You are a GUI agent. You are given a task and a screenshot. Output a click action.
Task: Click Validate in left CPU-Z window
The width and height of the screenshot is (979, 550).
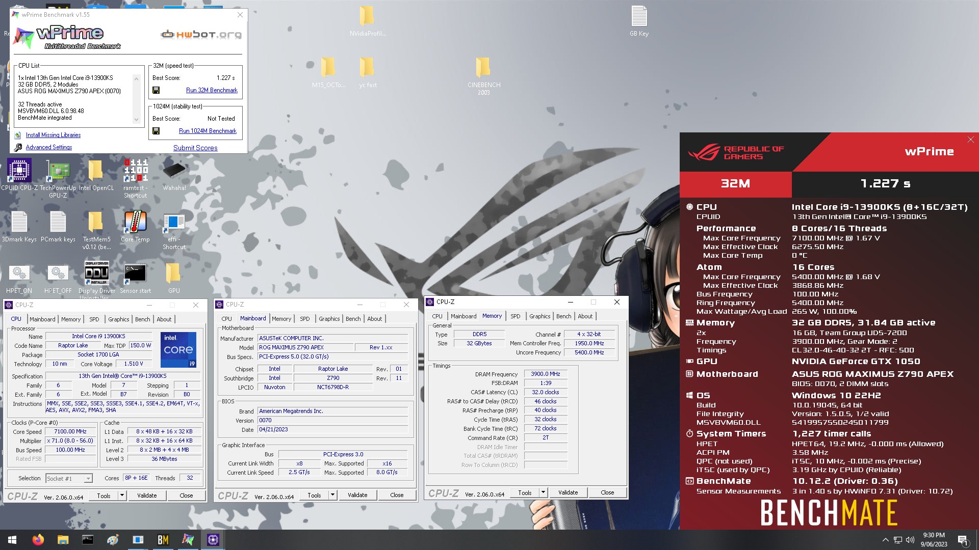[147, 496]
